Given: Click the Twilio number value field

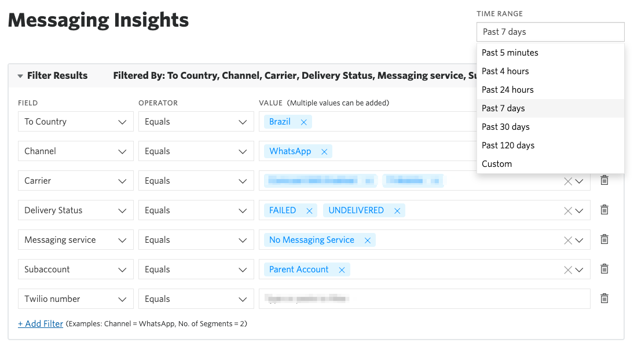Looking at the screenshot, I should click(x=423, y=298).
